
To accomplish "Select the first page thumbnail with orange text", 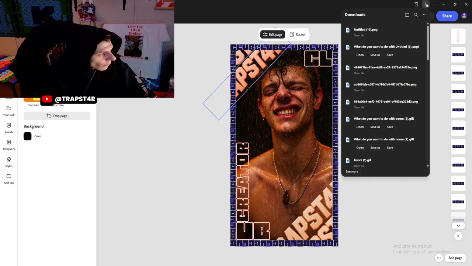I will click(x=458, y=36).
